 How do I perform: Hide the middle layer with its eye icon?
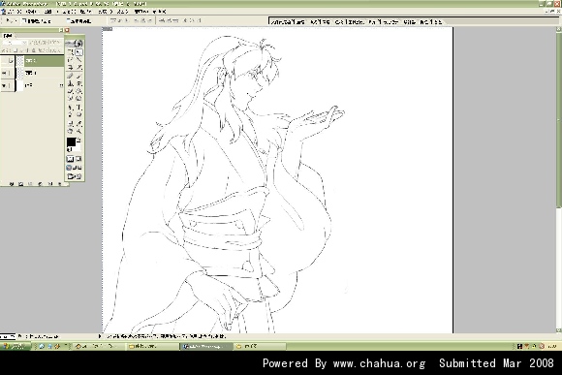4,73
